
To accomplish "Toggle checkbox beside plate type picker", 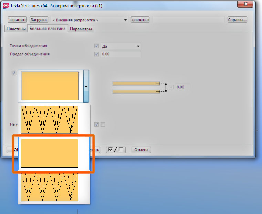I will pos(14,73).
